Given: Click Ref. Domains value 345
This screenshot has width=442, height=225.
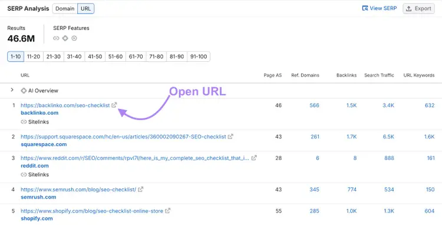Looking at the screenshot, I should pyautogui.click(x=314, y=190).
